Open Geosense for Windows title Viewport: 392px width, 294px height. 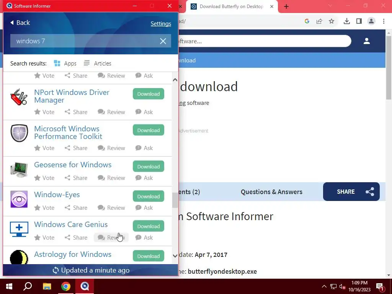coord(73,165)
